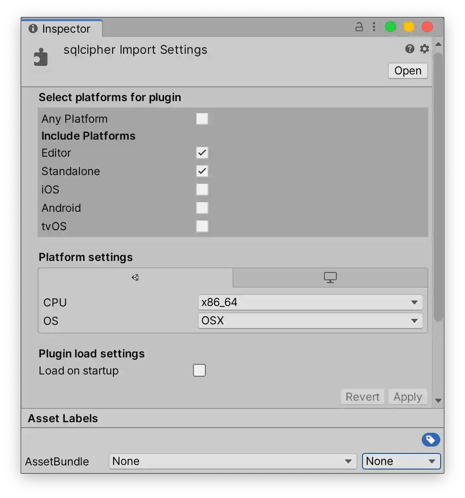Click the info icon on the Inspector tab

32,28
